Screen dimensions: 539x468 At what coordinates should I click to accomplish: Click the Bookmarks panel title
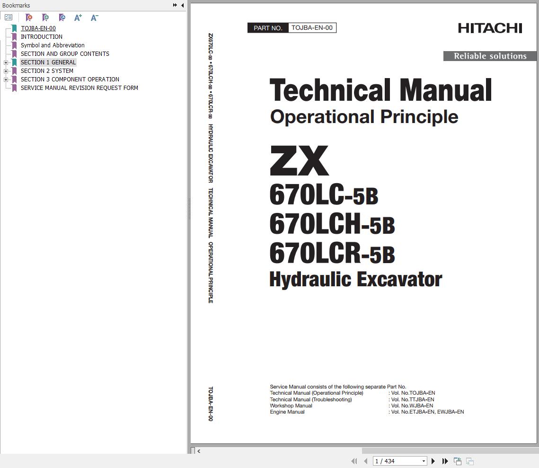pos(16,6)
